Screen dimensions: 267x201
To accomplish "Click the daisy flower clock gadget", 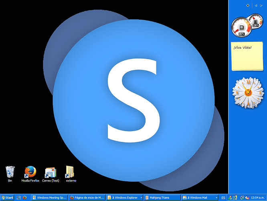I will (x=248, y=93).
